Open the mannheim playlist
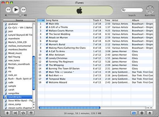159x117 pixels. click(x=18, y=38)
